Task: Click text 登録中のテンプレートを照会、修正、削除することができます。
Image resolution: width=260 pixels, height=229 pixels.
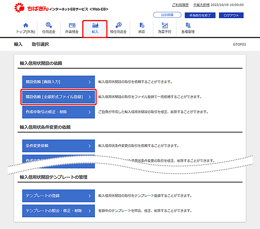Action: point(145,211)
